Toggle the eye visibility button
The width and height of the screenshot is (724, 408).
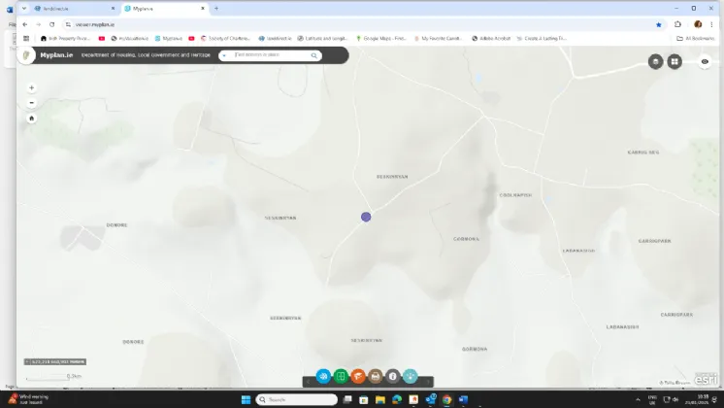click(x=705, y=61)
